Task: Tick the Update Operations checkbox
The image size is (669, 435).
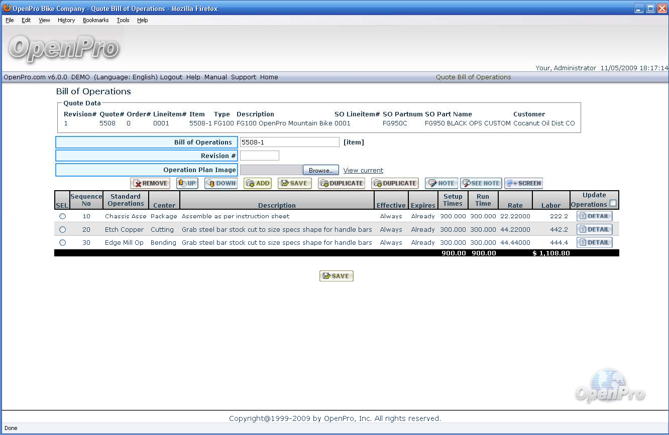Action: click(613, 203)
